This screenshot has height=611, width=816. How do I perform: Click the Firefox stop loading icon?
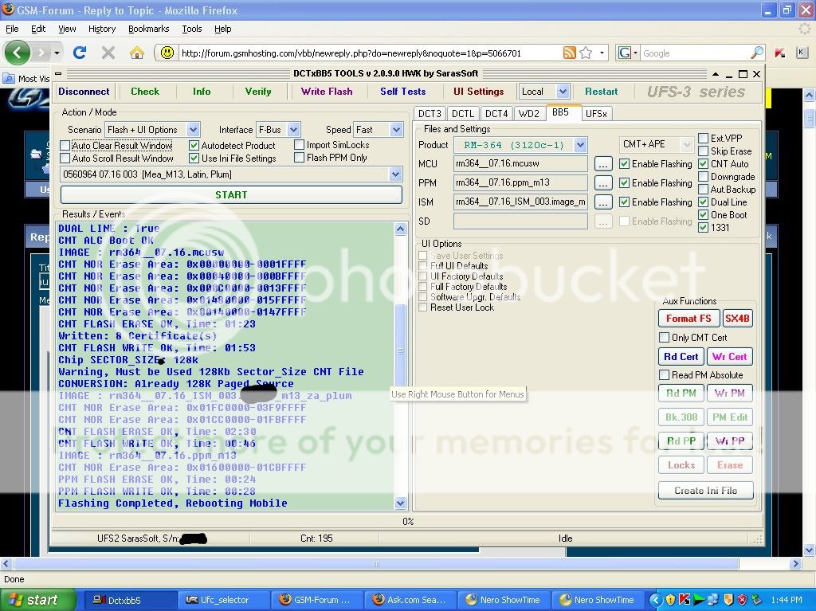tap(108, 53)
